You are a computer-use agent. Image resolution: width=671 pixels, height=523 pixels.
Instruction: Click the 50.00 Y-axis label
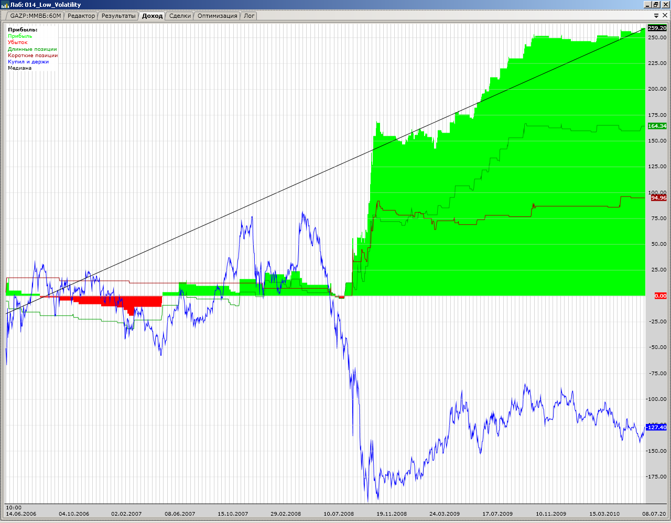coord(659,244)
